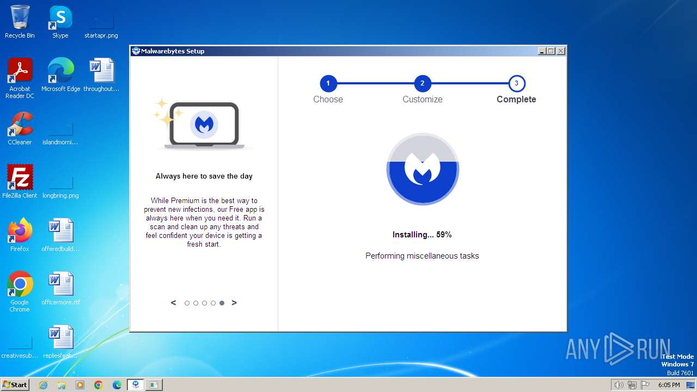
Task: Select the second carousel dot
Action: pyautogui.click(x=195, y=303)
